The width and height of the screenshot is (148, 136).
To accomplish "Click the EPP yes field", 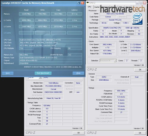I will (x=78, y=92).
